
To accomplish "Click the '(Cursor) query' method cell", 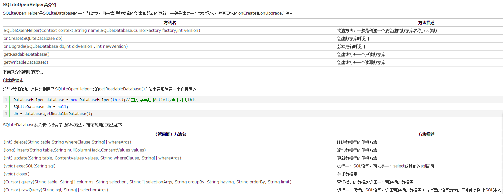I will click(x=170, y=182).
